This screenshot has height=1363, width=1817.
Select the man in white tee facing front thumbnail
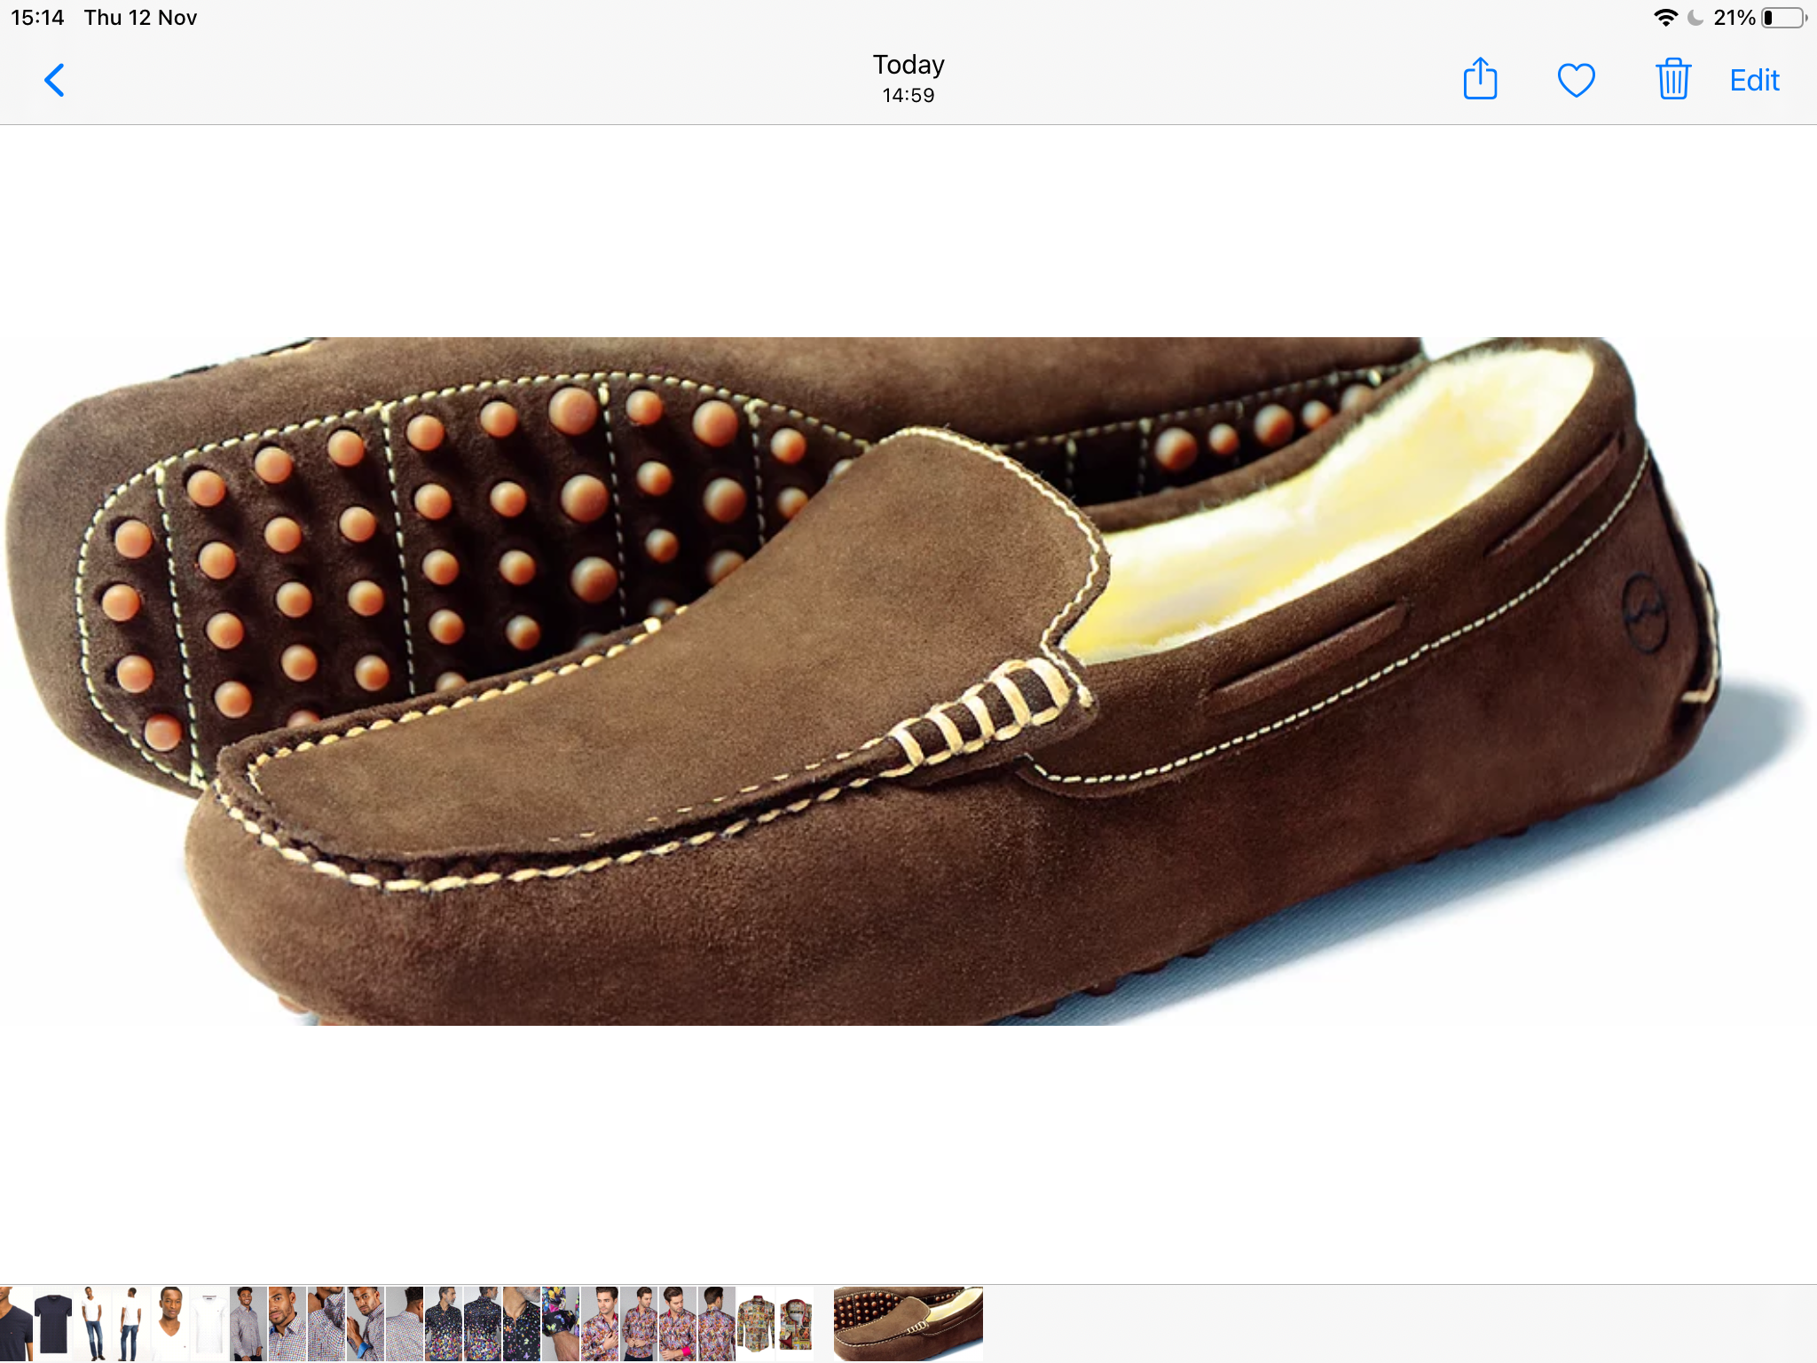click(x=92, y=1324)
